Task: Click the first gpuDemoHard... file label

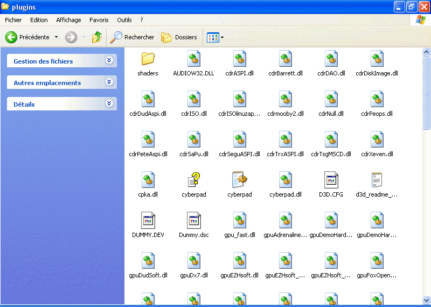Action: point(331,235)
